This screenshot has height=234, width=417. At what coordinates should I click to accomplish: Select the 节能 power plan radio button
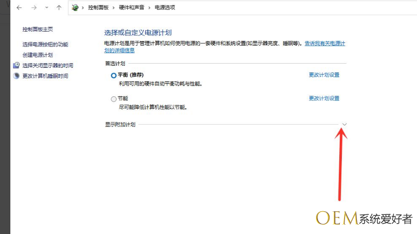coord(114,99)
